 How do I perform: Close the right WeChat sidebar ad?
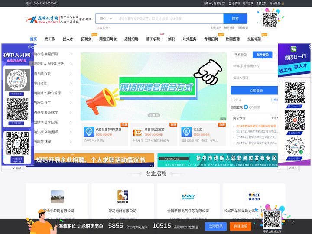click(x=293, y=168)
